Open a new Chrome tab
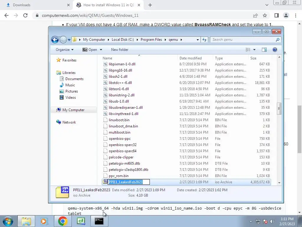 [x=150, y=5]
